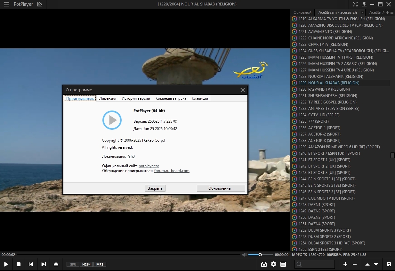Click the play icon beside 1219. ALKARMA TV
395x271 pixels.
point(294,19)
